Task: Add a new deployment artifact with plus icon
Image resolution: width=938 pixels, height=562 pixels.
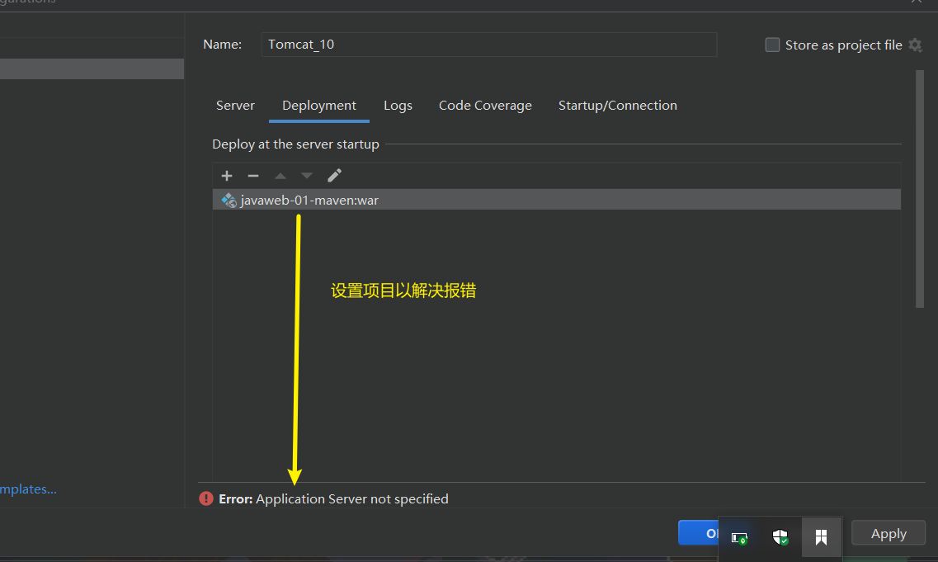Action: pyautogui.click(x=227, y=175)
